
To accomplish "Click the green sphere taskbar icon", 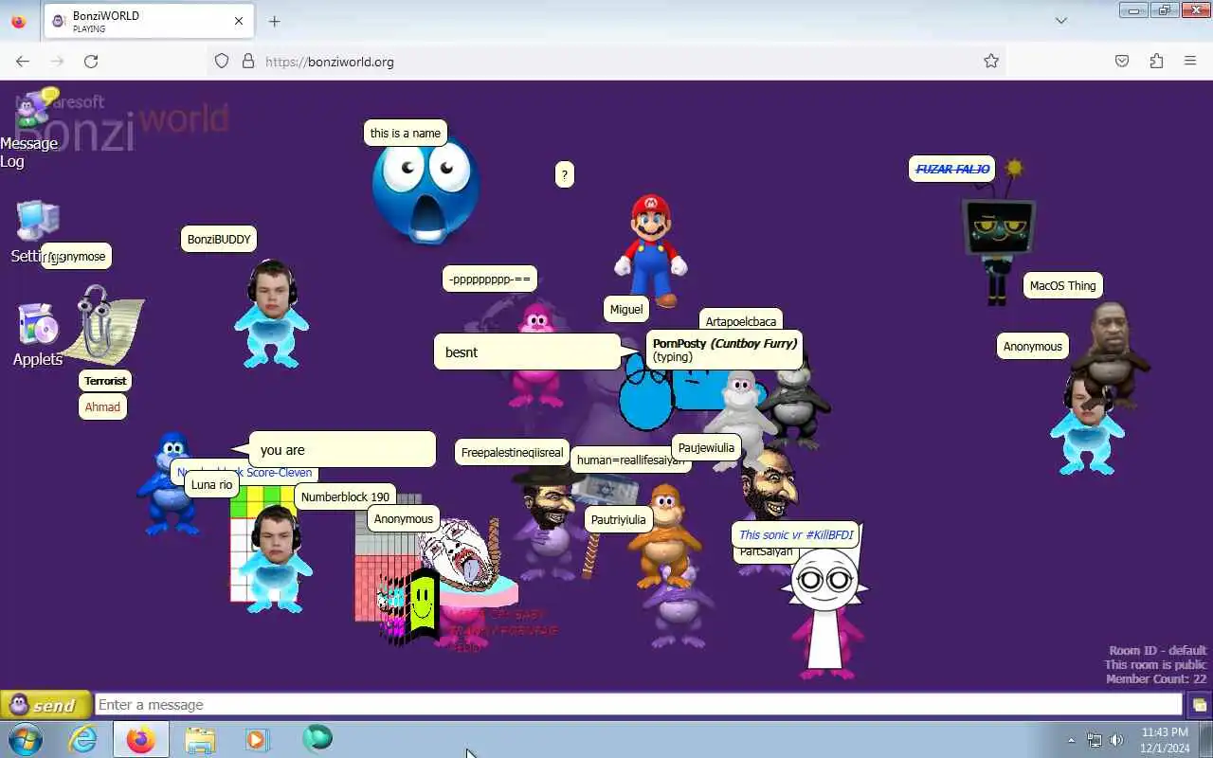I will click(317, 739).
